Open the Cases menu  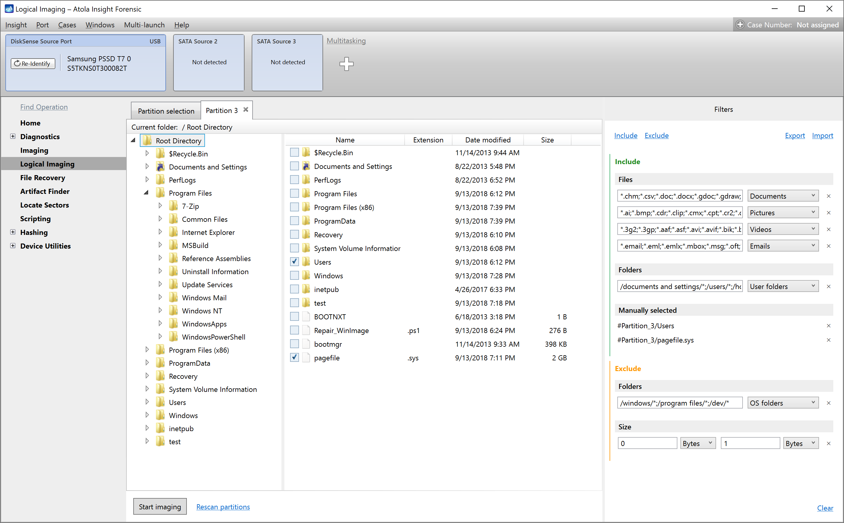(67, 25)
